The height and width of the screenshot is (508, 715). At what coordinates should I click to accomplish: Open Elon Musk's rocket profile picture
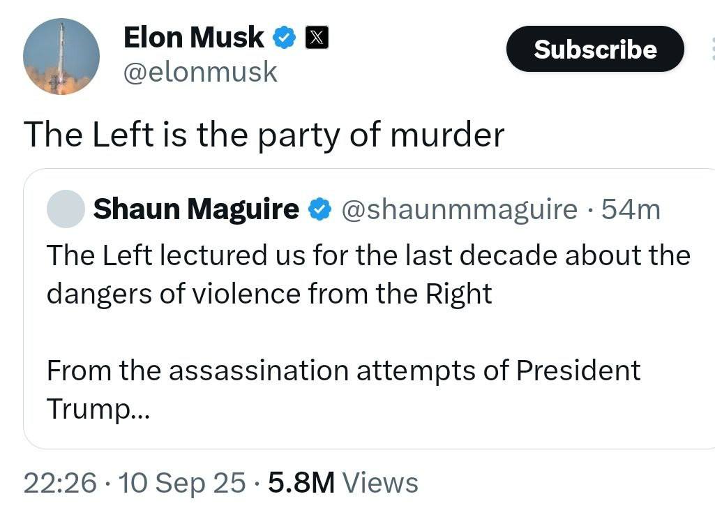[x=61, y=57]
